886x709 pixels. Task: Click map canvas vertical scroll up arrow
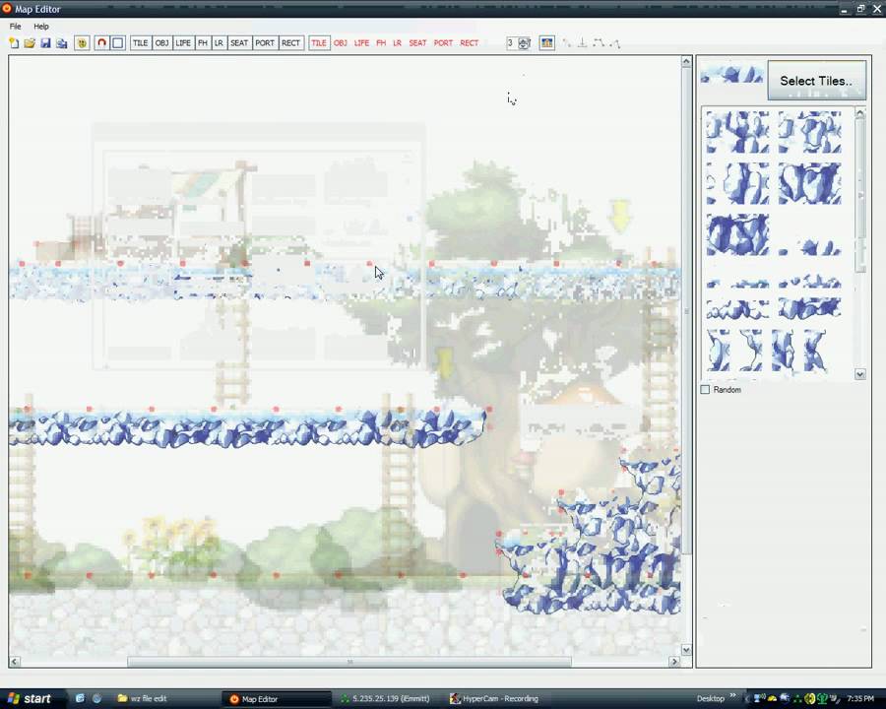(686, 61)
